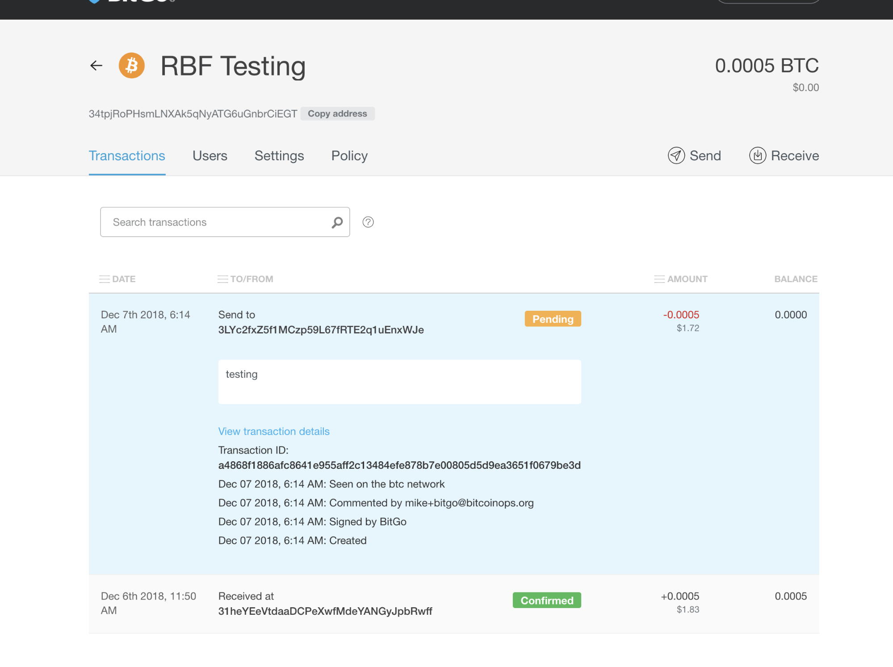Click the orange Bitcoin logo icon

click(132, 66)
